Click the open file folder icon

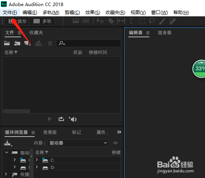[x=7, y=43]
